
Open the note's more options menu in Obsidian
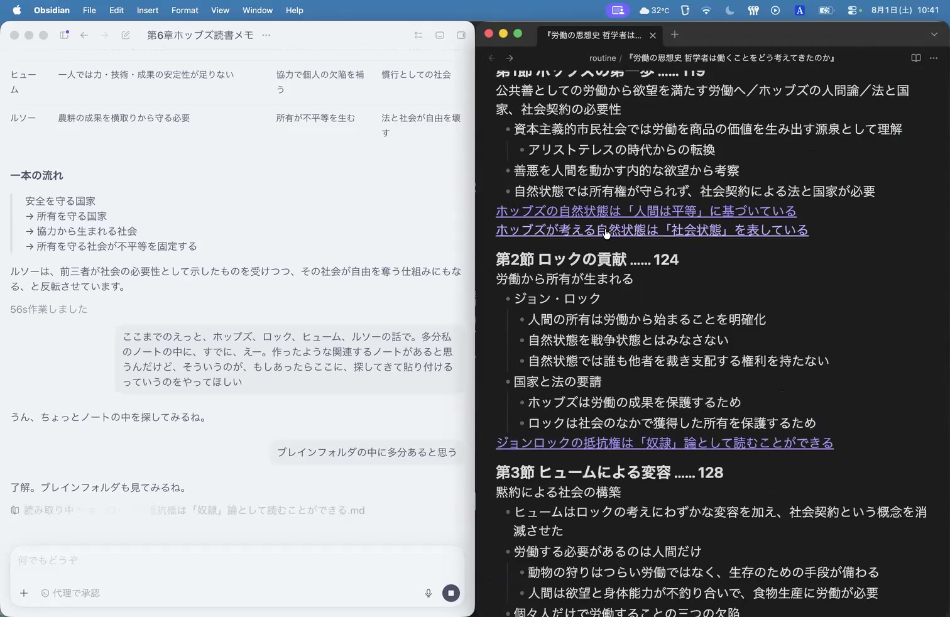[934, 58]
